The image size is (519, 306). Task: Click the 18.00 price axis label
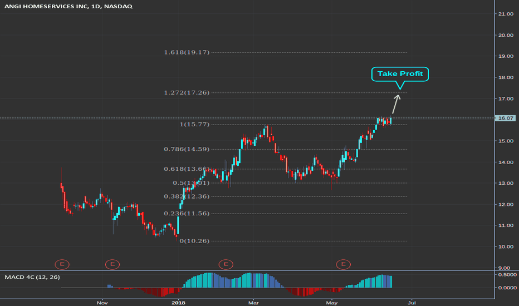coord(506,77)
